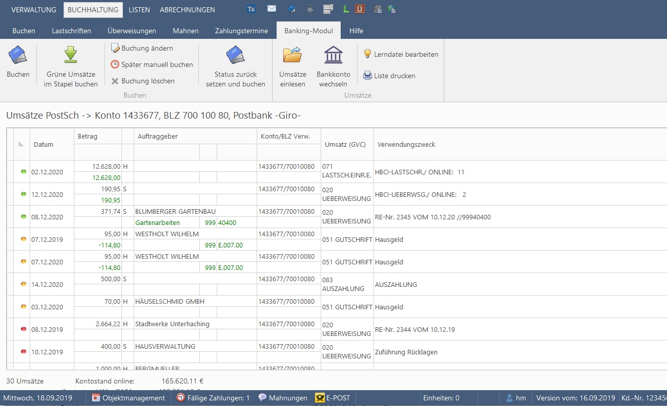Switch to the Lastschriften tab

(x=71, y=31)
